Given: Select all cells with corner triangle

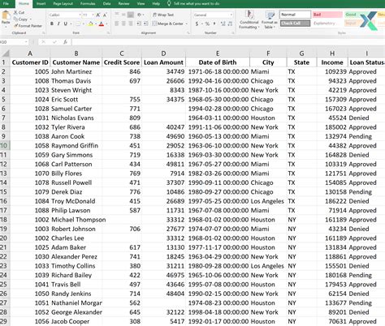Looking at the screenshot, I should coord(5,53).
